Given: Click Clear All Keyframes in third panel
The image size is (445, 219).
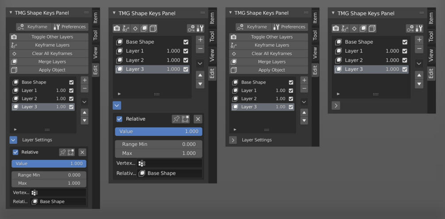Looking at the screenshot, I should 268,54.
